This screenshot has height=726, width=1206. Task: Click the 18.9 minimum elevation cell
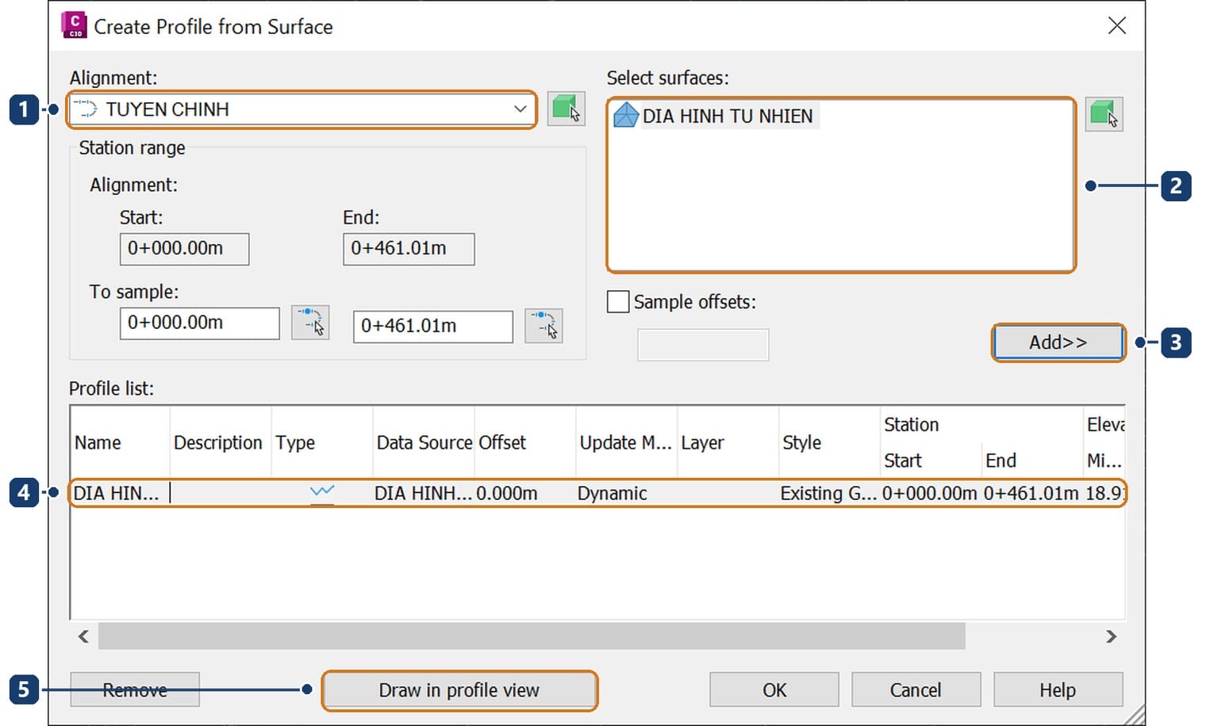1104,493
